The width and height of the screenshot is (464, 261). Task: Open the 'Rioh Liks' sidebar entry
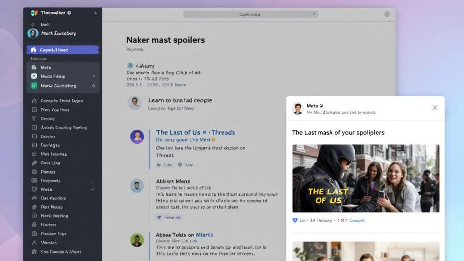(x=50, y=163)
